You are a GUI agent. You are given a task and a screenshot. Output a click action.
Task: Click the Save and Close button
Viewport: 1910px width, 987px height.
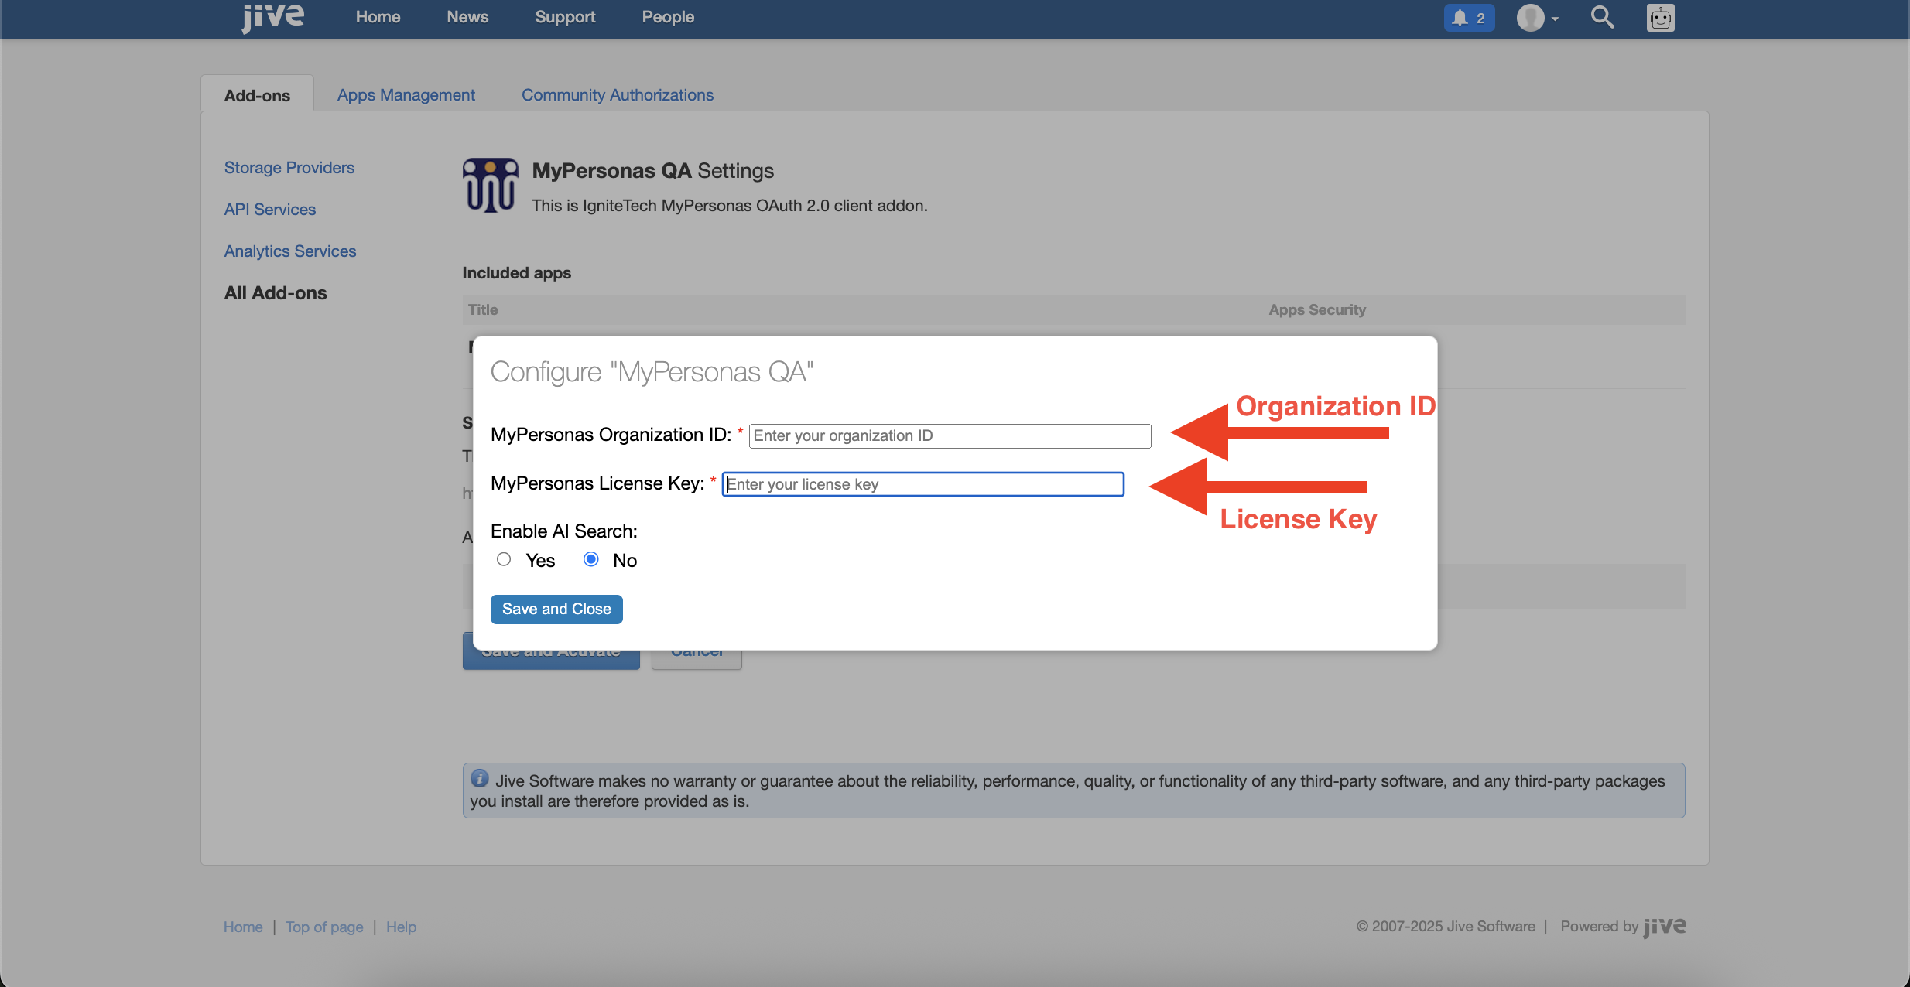(556, 609)
